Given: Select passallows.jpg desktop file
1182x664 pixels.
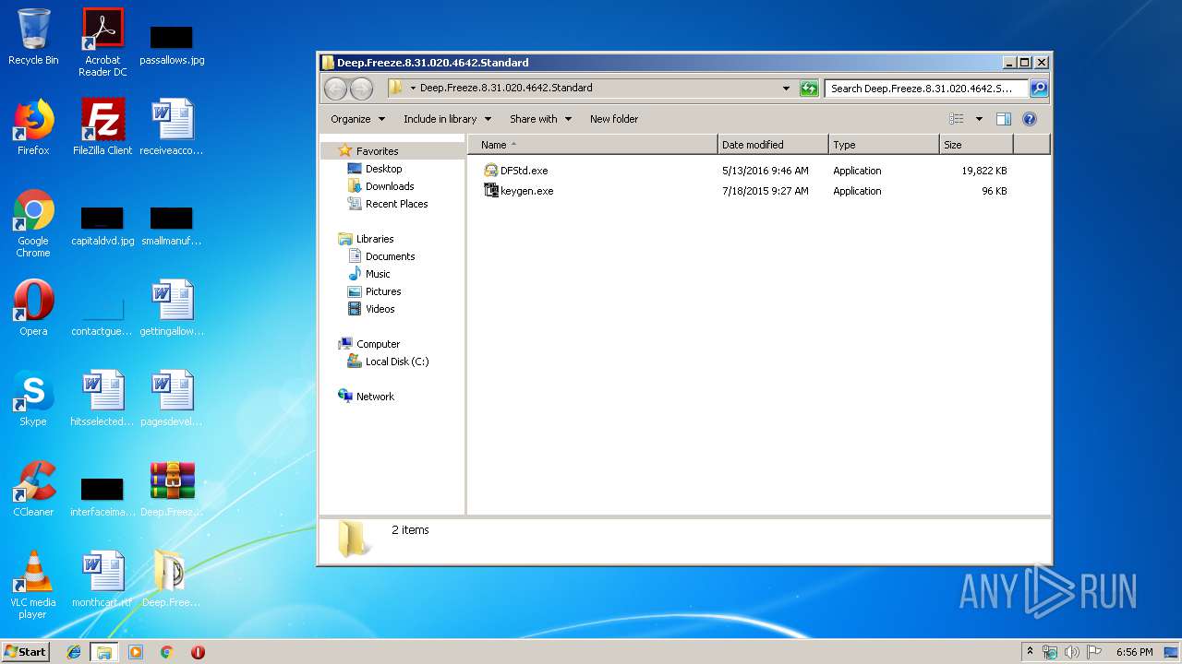Looking at the screenshot, I should (172, 44).
